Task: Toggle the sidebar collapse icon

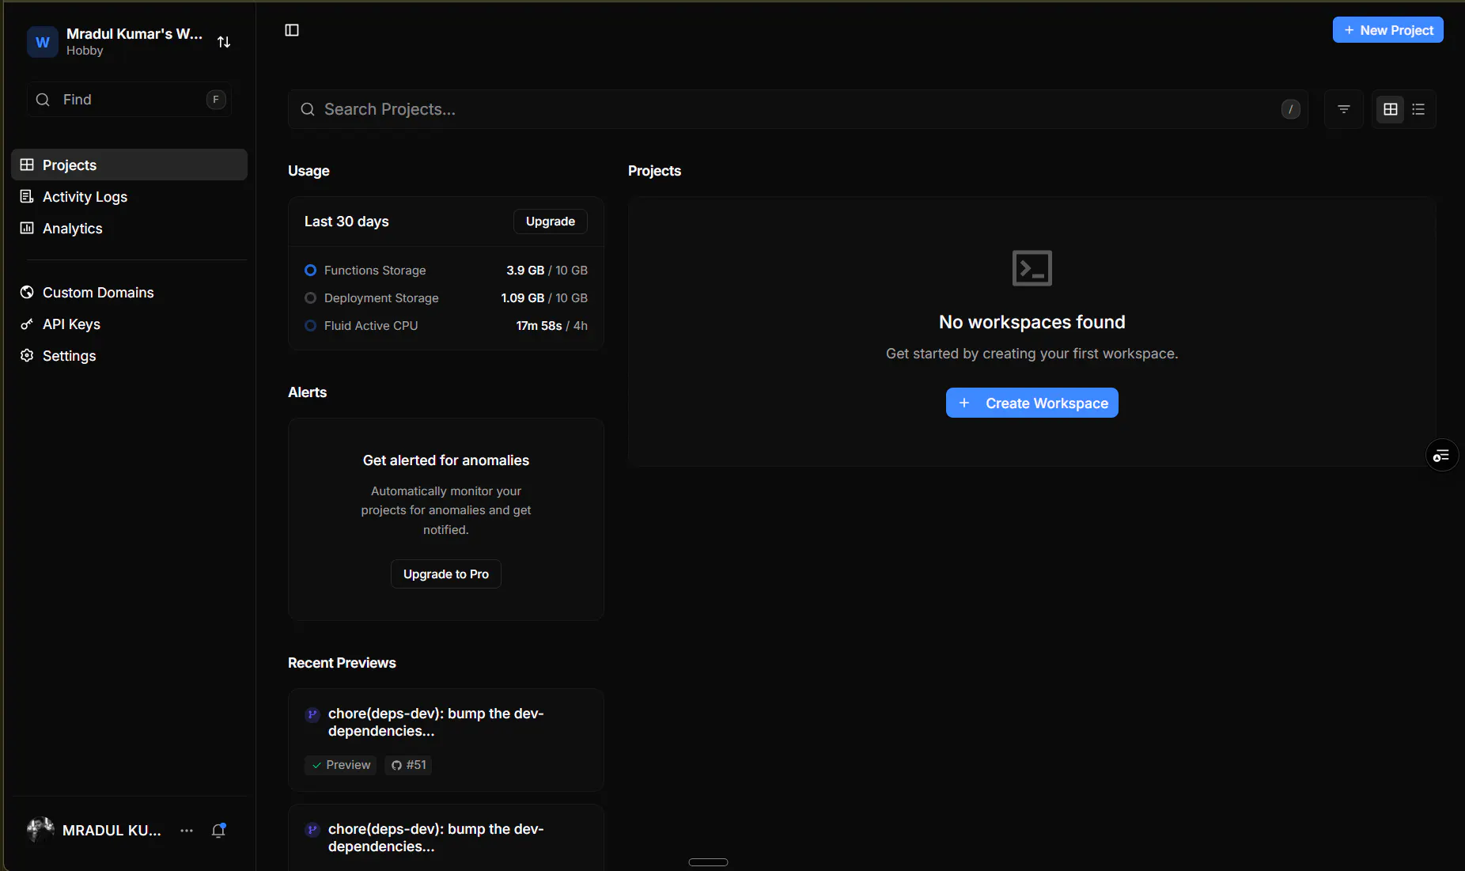Action: [x=292, y=30]
